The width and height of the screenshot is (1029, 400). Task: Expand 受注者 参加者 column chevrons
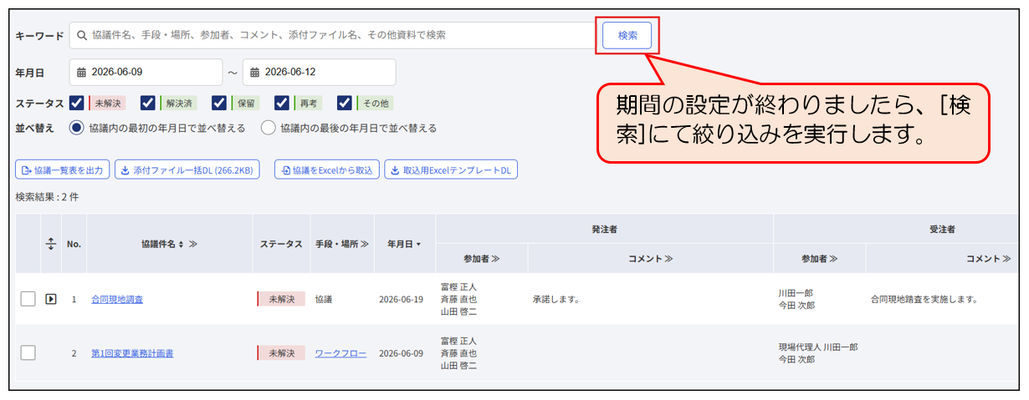pyautogui.click(x=833, y=259)
